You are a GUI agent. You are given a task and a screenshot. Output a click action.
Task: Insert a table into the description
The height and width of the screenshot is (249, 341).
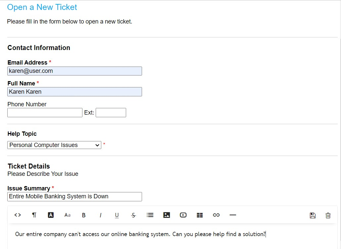[200, 215]
